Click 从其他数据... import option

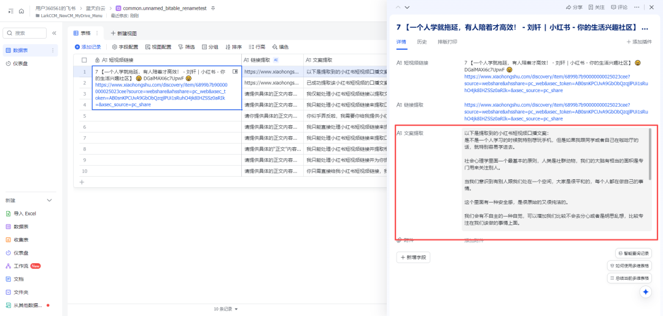pyautogui.click(x=25, y=306)
